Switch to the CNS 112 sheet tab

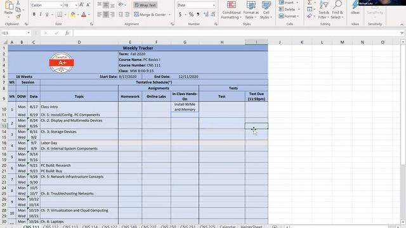(x=51, y=227)
